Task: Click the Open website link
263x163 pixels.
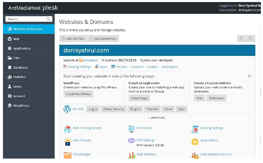Action: pos(103,67)
